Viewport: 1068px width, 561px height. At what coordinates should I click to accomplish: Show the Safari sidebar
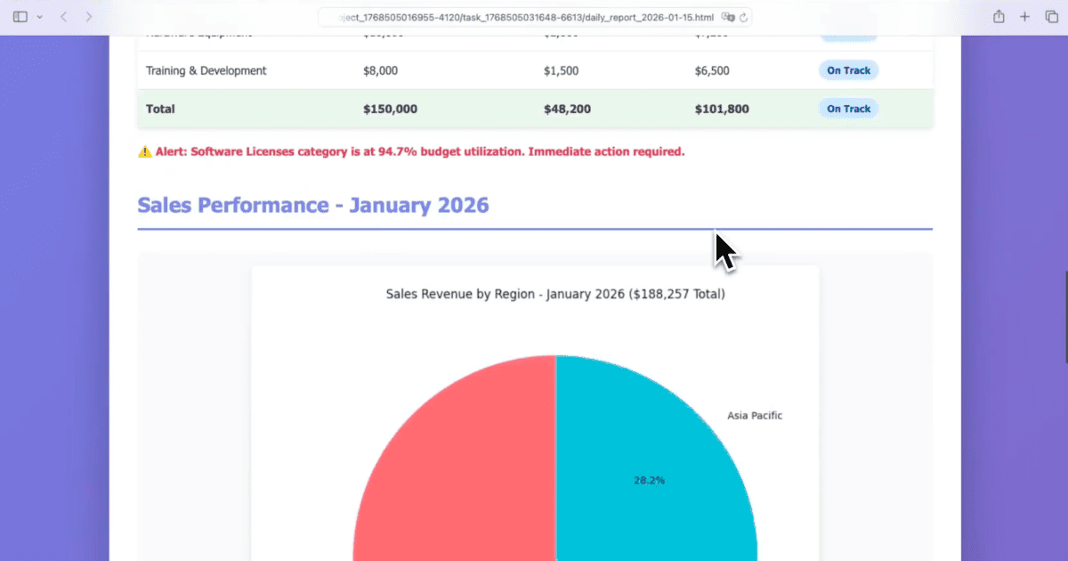pyautogui.click(x=20, y=17)
